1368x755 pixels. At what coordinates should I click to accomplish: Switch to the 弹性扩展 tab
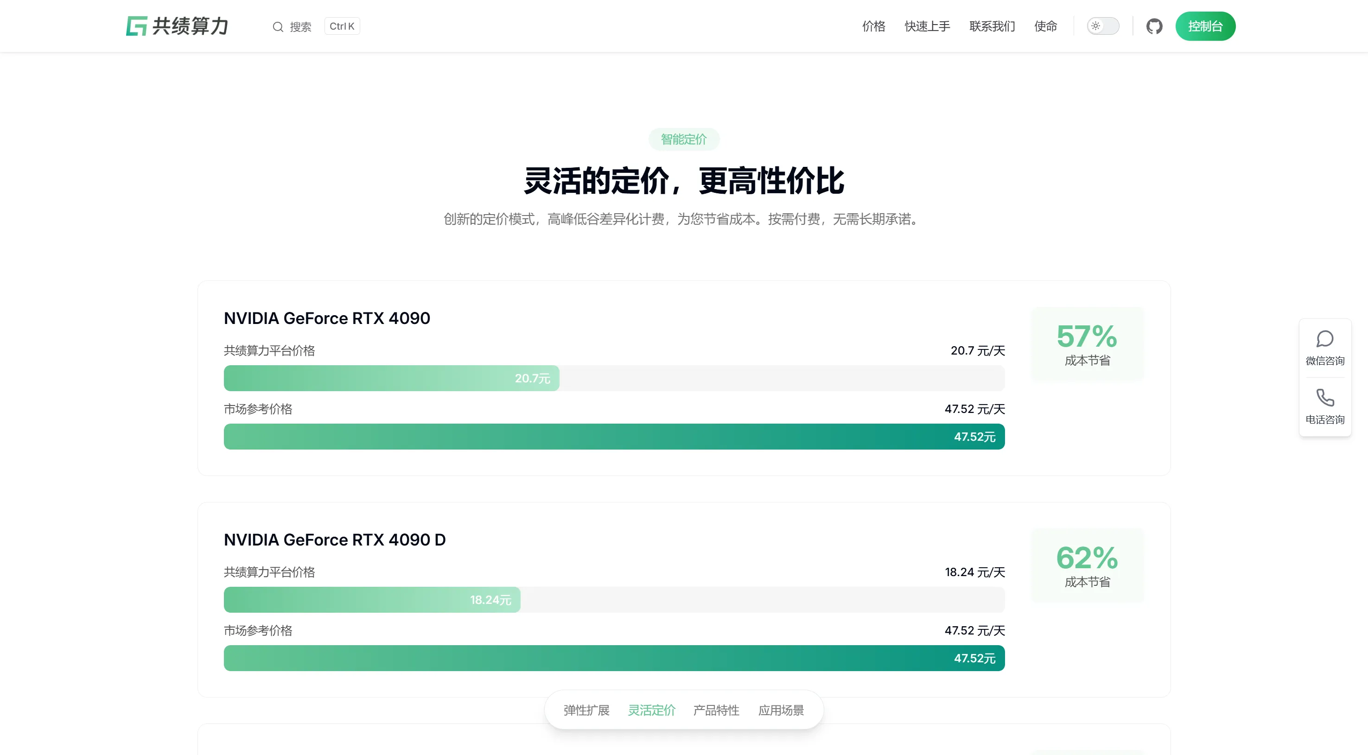pyautogui.click(x=586, y=710)
